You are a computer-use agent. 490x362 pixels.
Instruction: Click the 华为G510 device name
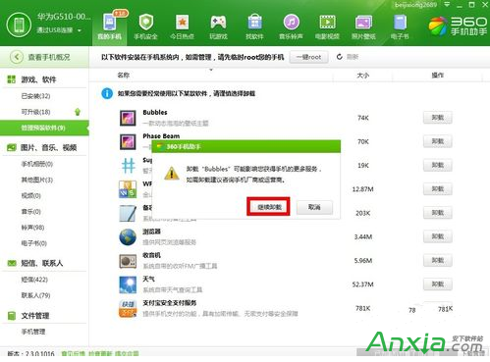click(x=64, y=17)
